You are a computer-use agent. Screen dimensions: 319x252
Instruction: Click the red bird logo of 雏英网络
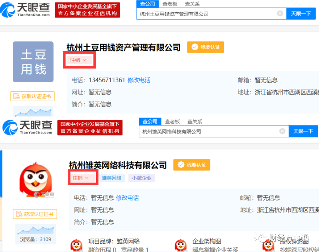coord(35,180)
